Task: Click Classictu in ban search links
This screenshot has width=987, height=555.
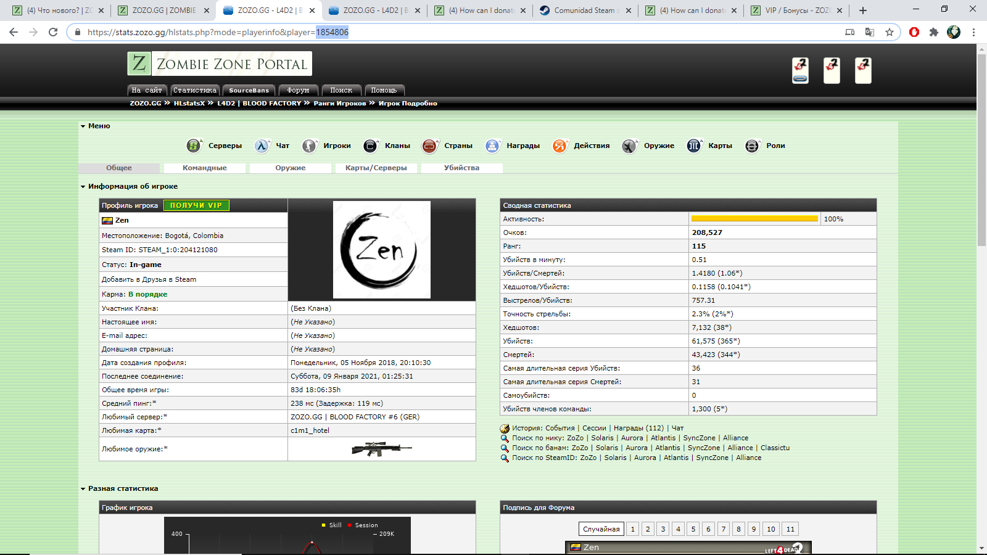Action: pyautogui.click(x=775, y=448)
